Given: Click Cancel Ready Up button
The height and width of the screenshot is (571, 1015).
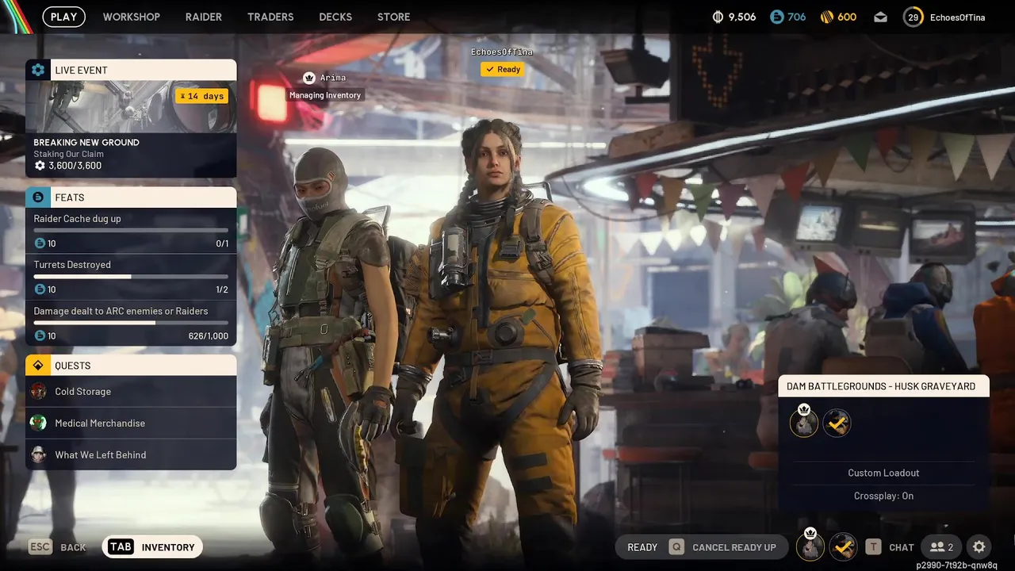Looking at the screenshot, I should [722, 547].
